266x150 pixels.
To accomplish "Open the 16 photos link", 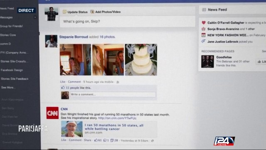I will (107, 37).
